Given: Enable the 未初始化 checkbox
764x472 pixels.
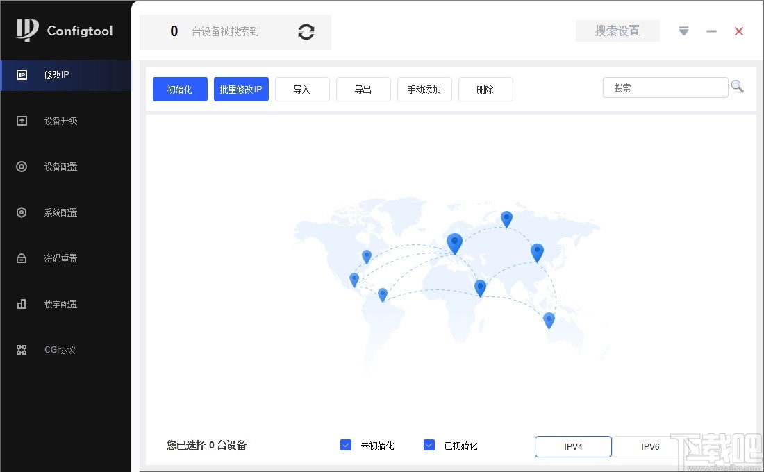Looking at the screenshot, I should [x=345, y=445].
